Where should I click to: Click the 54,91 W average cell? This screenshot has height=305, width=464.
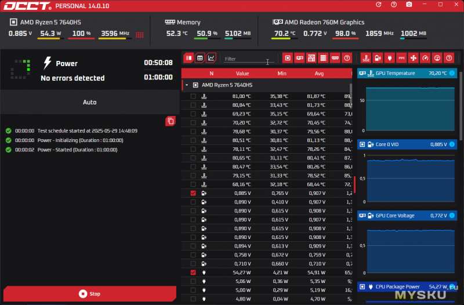(316, 273)
